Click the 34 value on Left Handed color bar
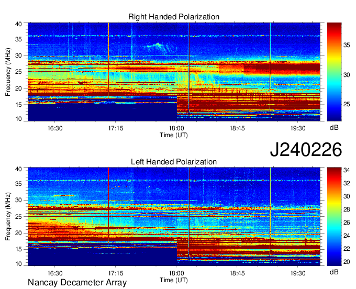356x289 pixels. [347, 170]
